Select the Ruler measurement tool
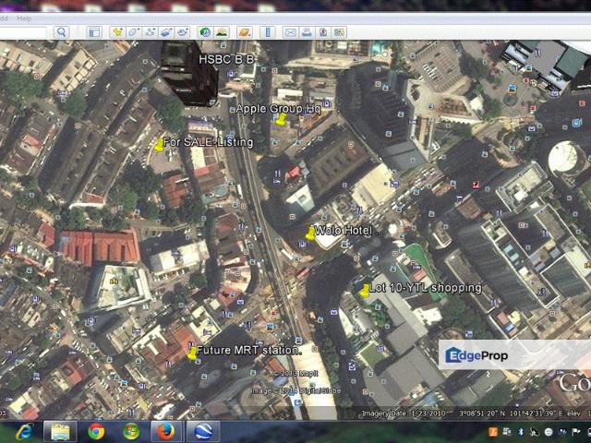 (268, 31)
